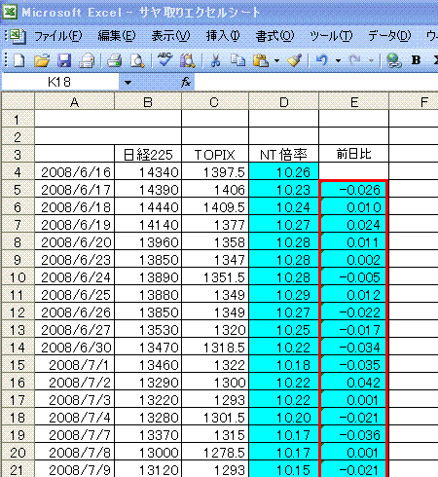Select cell with value 0.024
The image size is (438, 477).
pos(354,224)
